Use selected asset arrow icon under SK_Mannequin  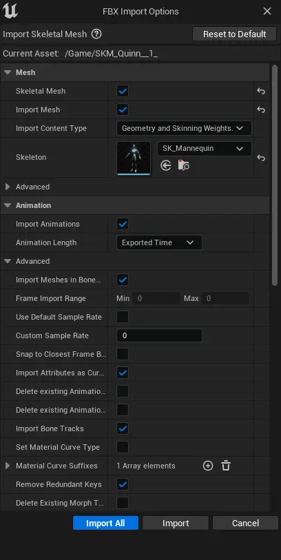tap(166, 165)
